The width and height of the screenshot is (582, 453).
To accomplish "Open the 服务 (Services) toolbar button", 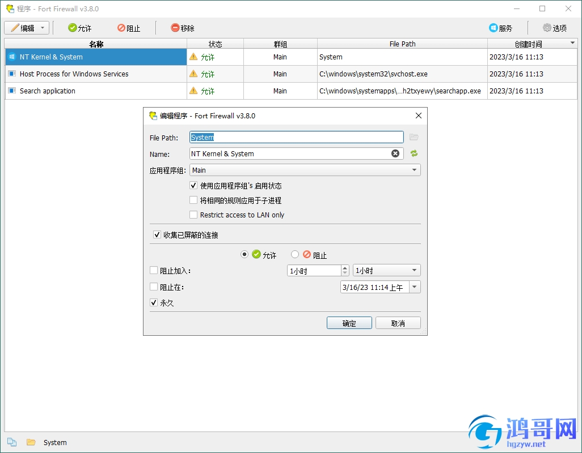I will [x=500, y=28].
